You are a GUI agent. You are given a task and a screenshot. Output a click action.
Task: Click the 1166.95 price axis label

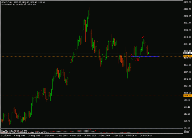tap(188, 30)
